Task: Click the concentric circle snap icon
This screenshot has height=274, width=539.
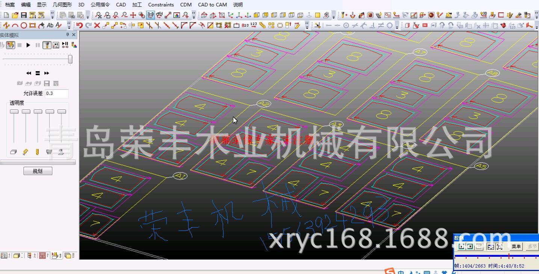Action: (x=346, y=25)
